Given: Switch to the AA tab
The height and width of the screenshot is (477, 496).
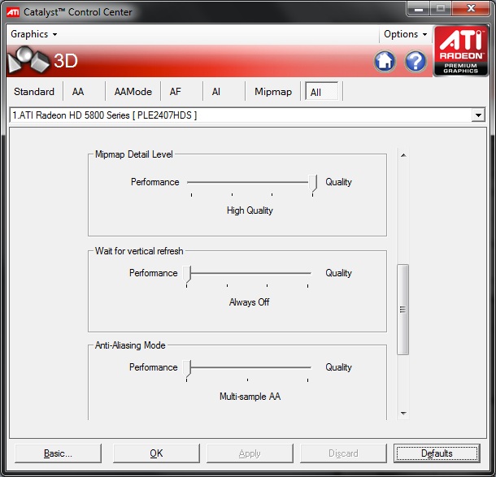Looking at the screenshot, I should pos(78,92).
